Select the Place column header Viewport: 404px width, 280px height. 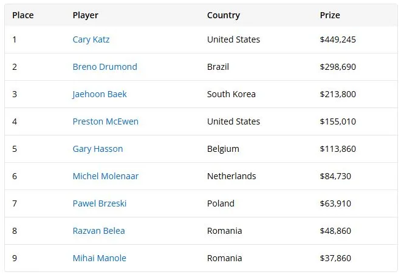(23, 15)
